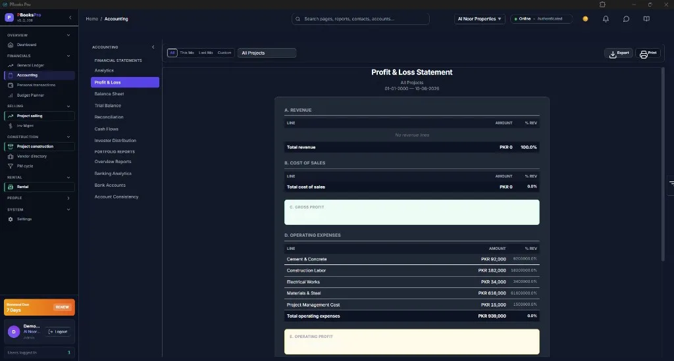Image resolution: width=674 pixels, height=361 pixels.
Task: Click the search pages input field
Action: pyautogui.click(x=361, y=19)
